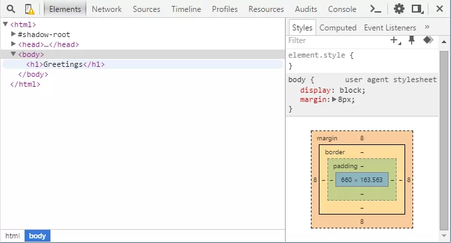Click the styles pane scrollbar thumb

(444, 140)
